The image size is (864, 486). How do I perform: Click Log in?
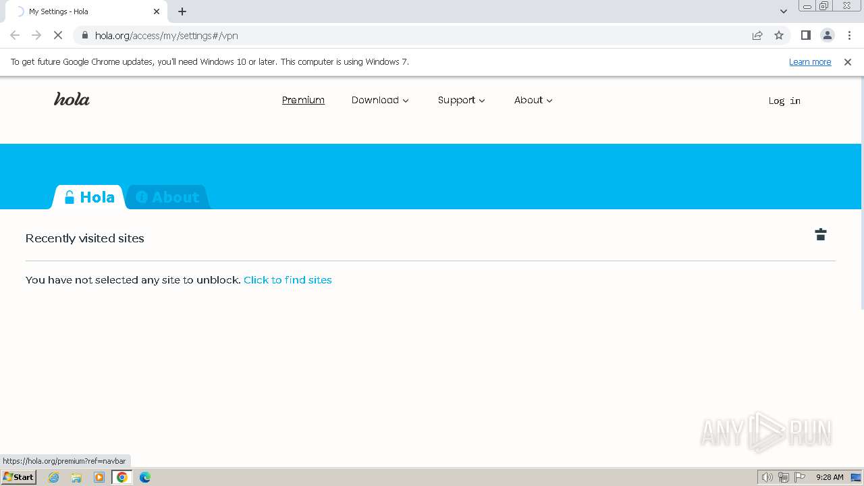pyautogui.click(x=784, y=101)
